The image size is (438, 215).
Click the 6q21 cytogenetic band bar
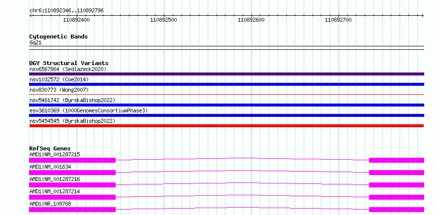(x=226, y=48)
